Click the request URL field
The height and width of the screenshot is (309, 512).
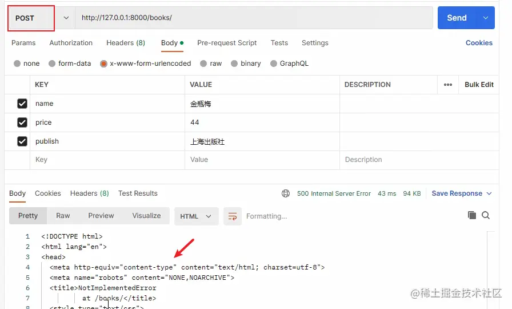(254, 18)
